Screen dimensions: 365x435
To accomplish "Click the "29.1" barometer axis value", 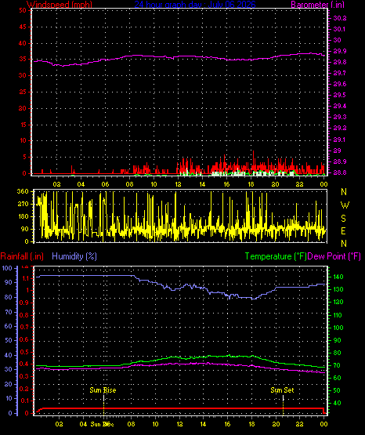I will click(x=340, y=140).
